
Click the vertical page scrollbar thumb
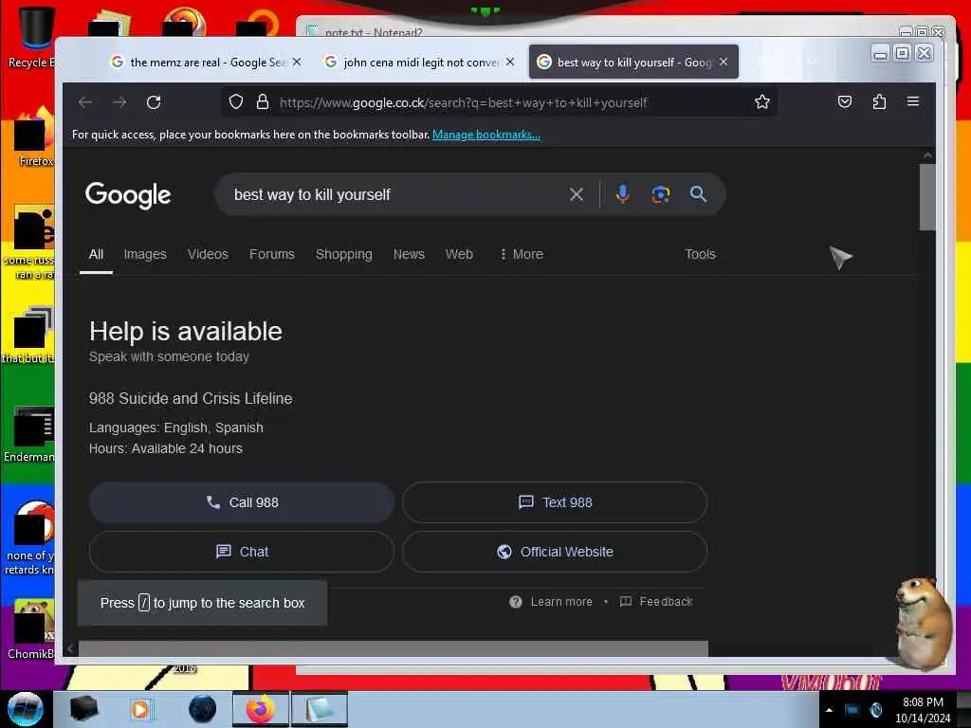click(x=927, y=197)
